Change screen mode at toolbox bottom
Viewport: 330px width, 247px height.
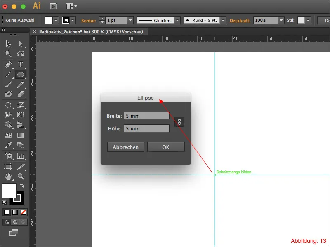pyautogui.click(x=14, y=233)
